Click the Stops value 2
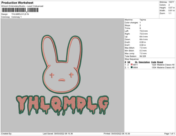 tap(140, 25)
